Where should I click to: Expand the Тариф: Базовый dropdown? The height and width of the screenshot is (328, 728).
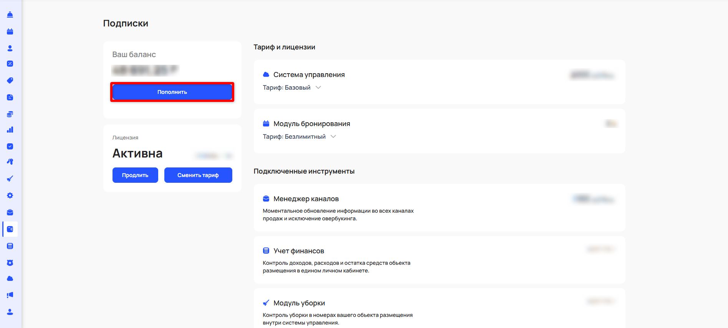point(318,87)
